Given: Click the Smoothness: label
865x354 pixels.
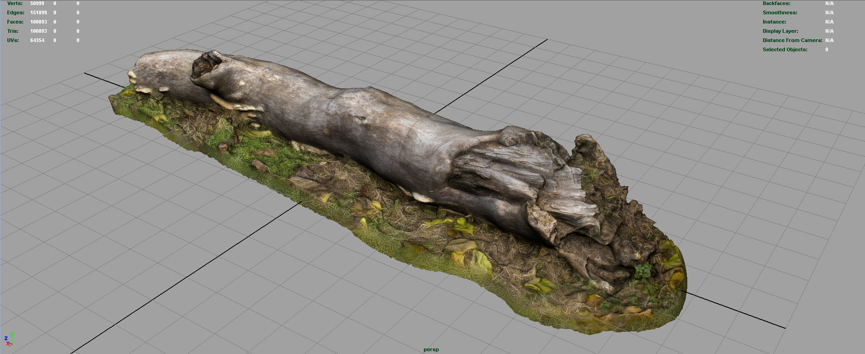Looking at the screenshot, I should [x=780, y=12].
